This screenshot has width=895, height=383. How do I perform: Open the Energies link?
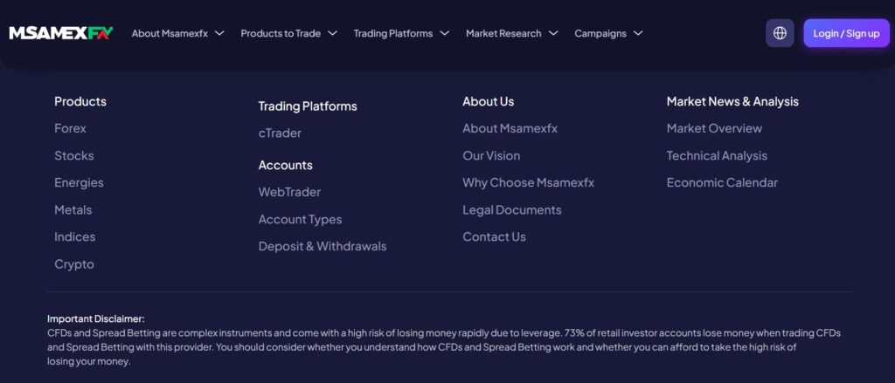(x=79, y=182)
